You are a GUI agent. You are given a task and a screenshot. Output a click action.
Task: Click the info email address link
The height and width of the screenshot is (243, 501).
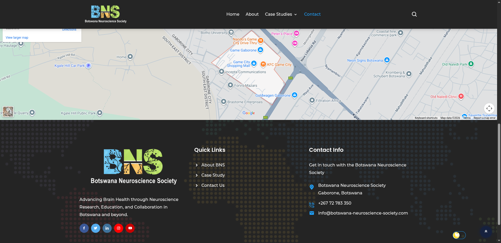click(x=363, y=213)
